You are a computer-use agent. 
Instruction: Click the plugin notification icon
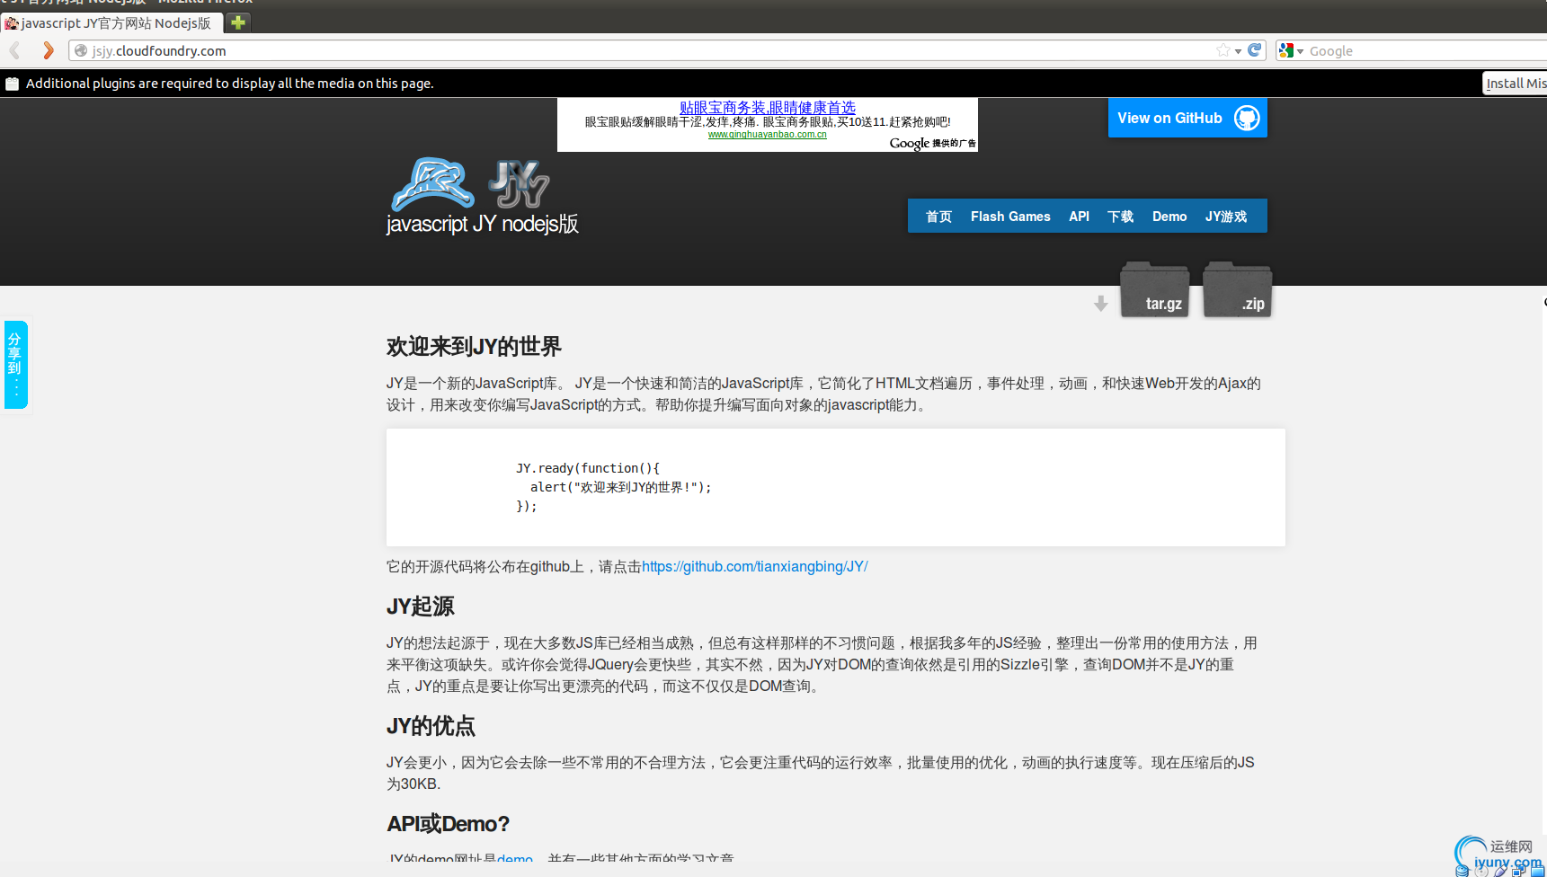[12, 84]
